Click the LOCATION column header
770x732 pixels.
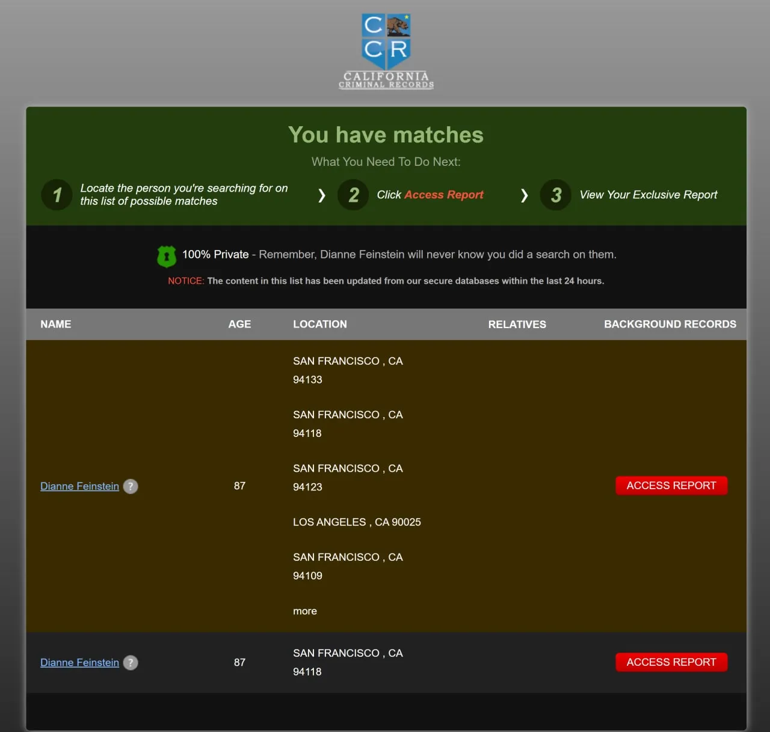pyautogui.click(x=320, y=324)
